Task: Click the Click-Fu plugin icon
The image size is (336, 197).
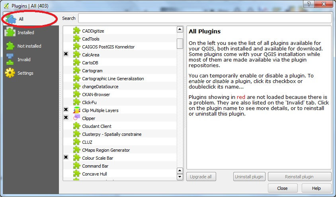Action: pyautogui.click(x=76, y=102)
